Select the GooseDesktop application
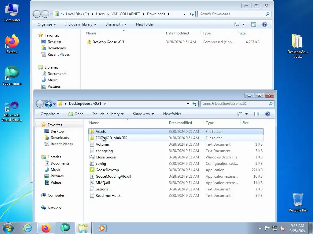313x234 pixels. click(x=176, y=170)
